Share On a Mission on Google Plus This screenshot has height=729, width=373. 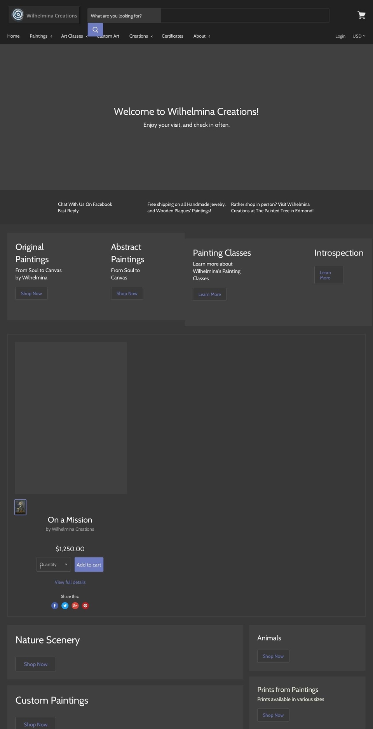(75, 605)
